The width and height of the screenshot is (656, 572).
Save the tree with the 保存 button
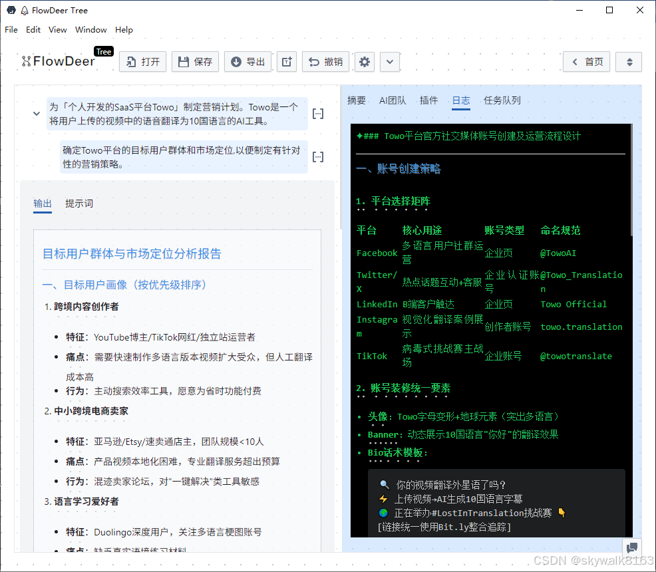point(195,62)
